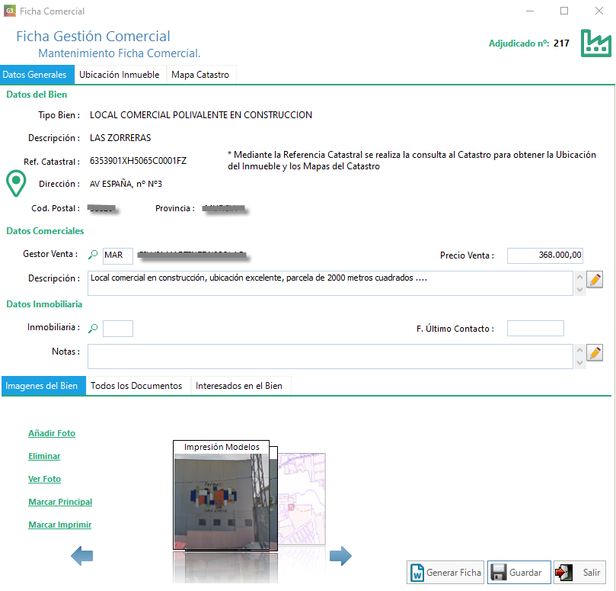Select the Imagenes del Bien tab

[43, 386]
